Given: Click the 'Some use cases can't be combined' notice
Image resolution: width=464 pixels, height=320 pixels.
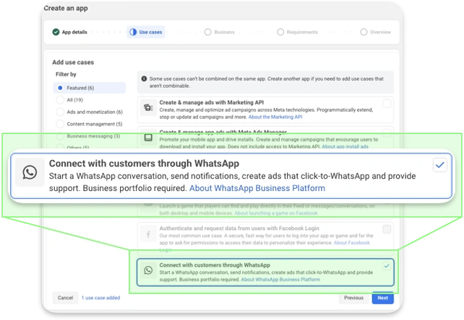Looking at the screenshot, I should pos(265,82).
